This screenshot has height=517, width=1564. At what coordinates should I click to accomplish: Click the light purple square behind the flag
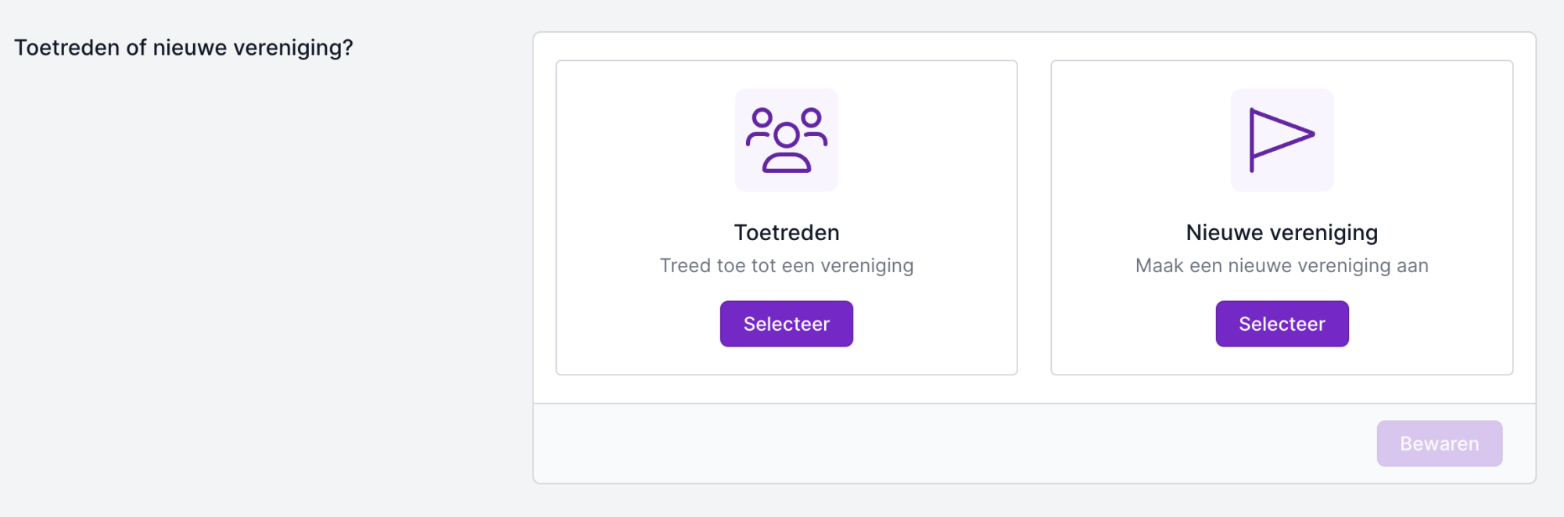coord(1282,140)
